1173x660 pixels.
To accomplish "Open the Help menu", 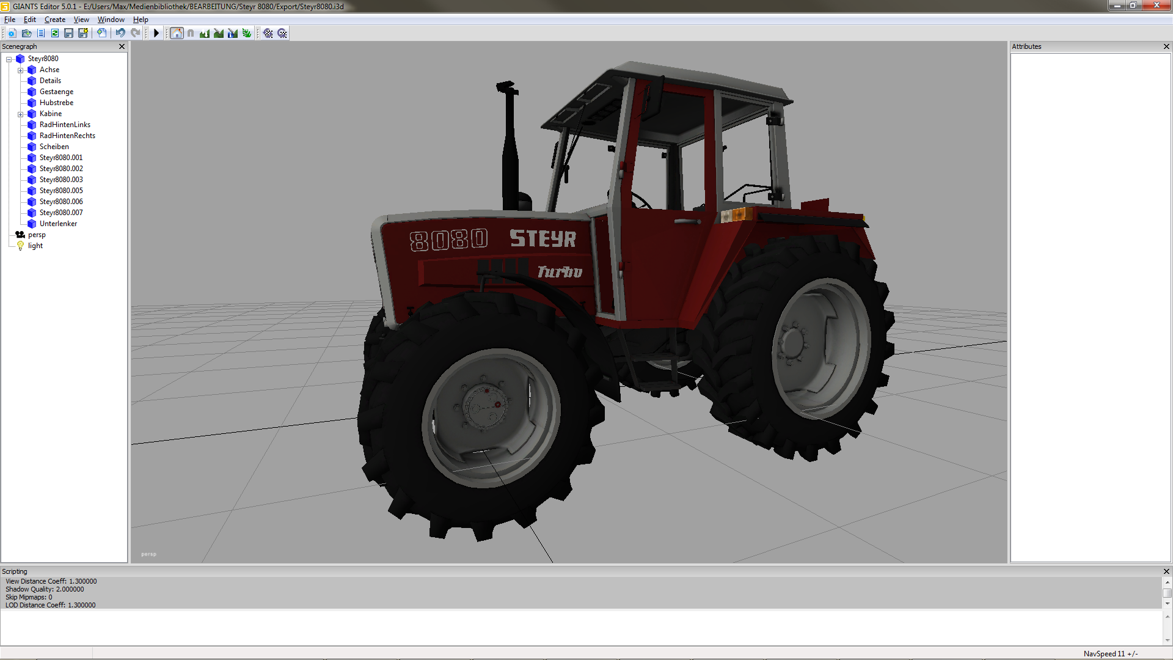I will point(141,20).
